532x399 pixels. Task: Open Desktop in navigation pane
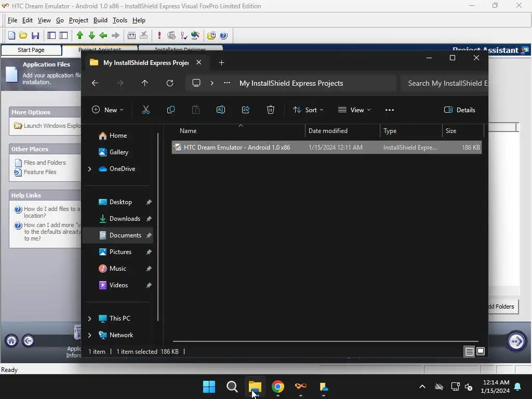(121, 202)
